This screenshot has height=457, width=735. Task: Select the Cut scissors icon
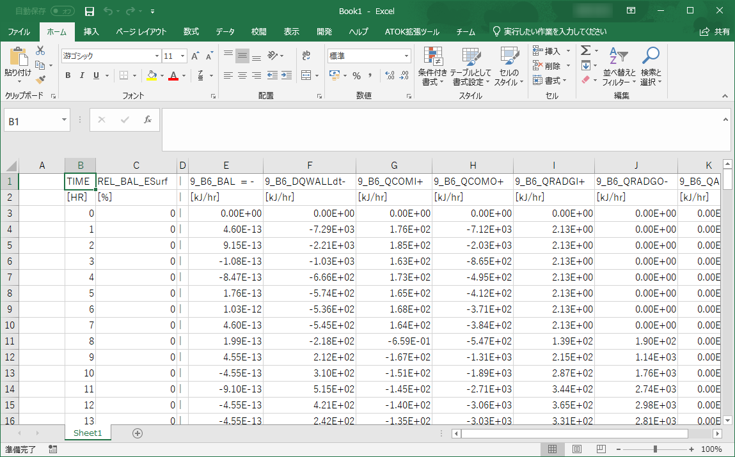(x=40, y=50)
